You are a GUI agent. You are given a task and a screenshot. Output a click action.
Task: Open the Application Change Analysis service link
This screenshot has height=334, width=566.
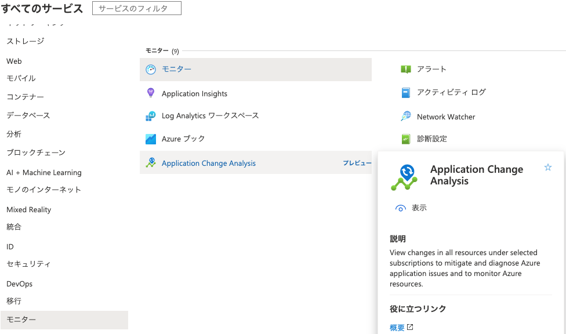tap(209, 164)
